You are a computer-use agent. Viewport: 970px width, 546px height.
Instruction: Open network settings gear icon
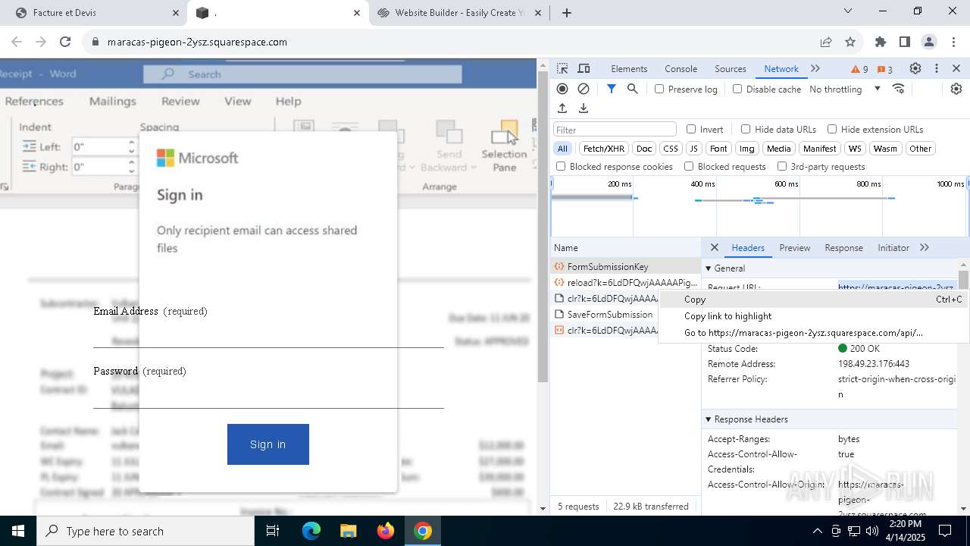click(x=956, y=89)
